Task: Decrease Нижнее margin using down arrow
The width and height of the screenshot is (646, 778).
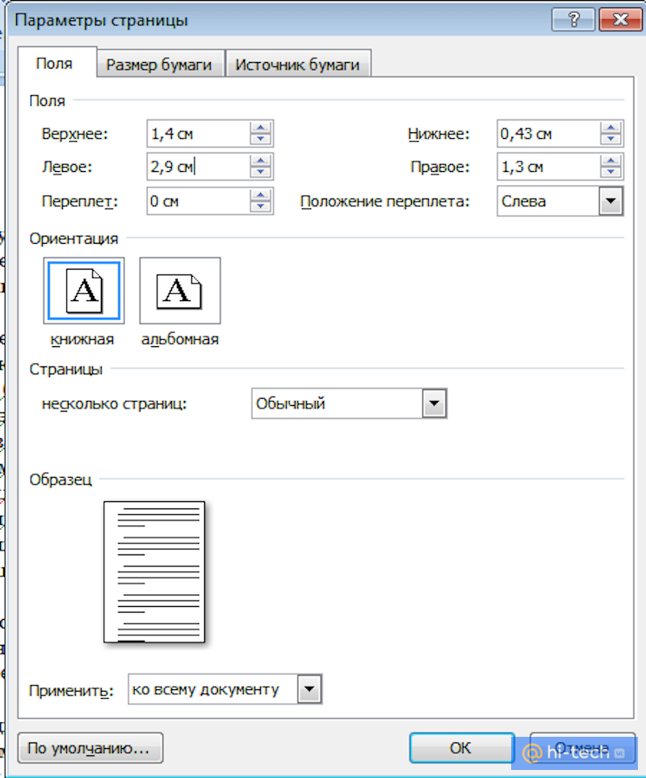Action: pos(610,139)
